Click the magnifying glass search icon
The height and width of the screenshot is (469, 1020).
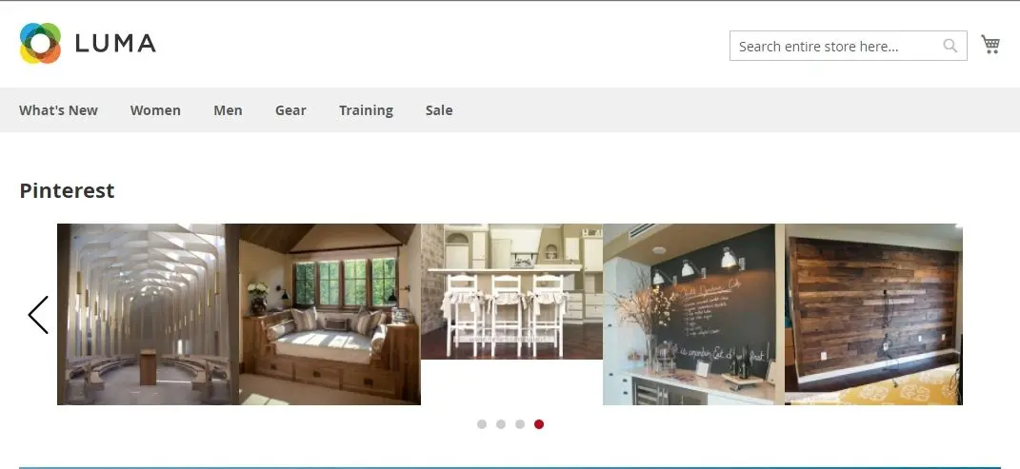[x=950, y=46]
